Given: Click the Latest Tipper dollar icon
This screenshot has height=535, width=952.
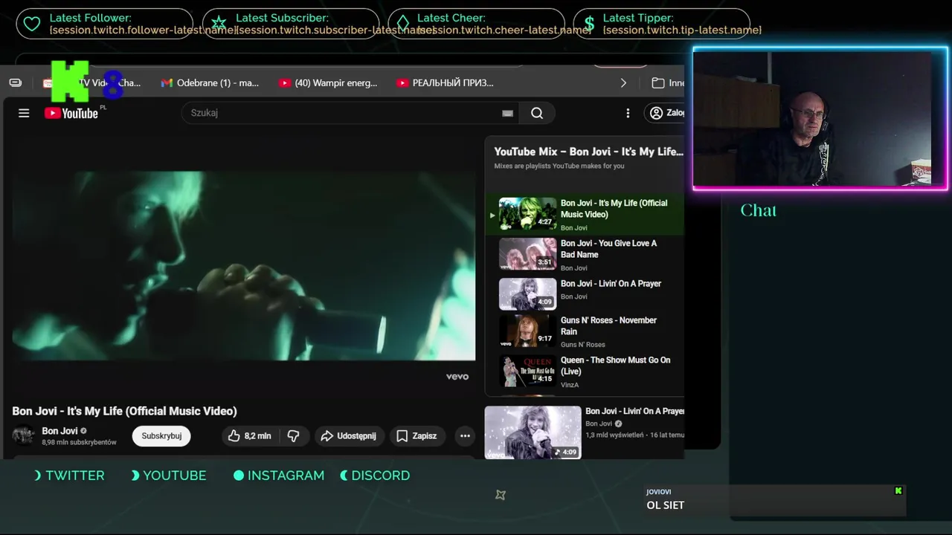Looking at the screenshot, I should tap(589, 24).
